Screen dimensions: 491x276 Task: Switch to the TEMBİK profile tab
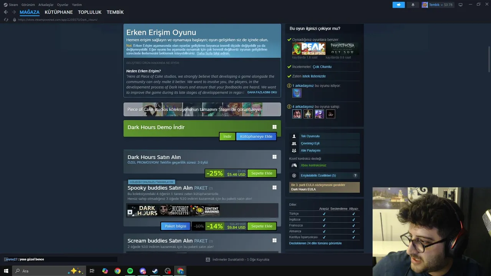tap(115, 12)
